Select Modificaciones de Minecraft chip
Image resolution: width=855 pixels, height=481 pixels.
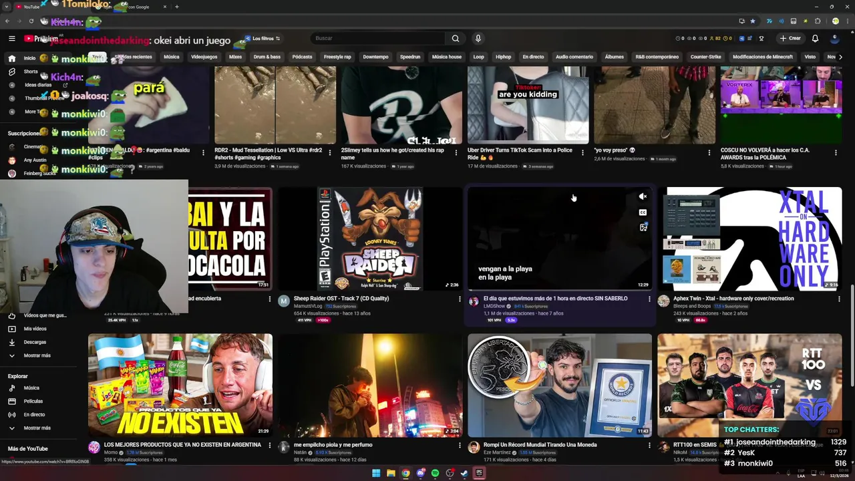(x=763, y=57)
